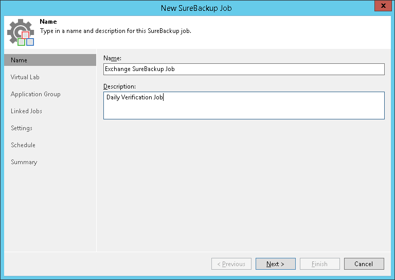
Task: Focus the Description text box
Action: pyautogui.click(x=244, y=106)
